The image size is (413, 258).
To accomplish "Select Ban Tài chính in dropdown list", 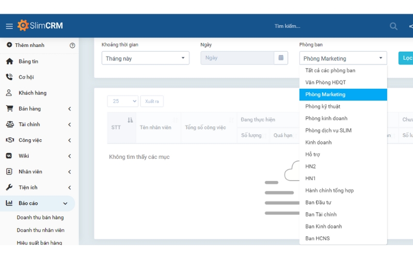I will point(321,215).
